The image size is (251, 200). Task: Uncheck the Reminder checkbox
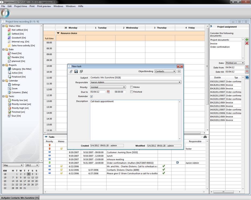click(x=91, y=97)
